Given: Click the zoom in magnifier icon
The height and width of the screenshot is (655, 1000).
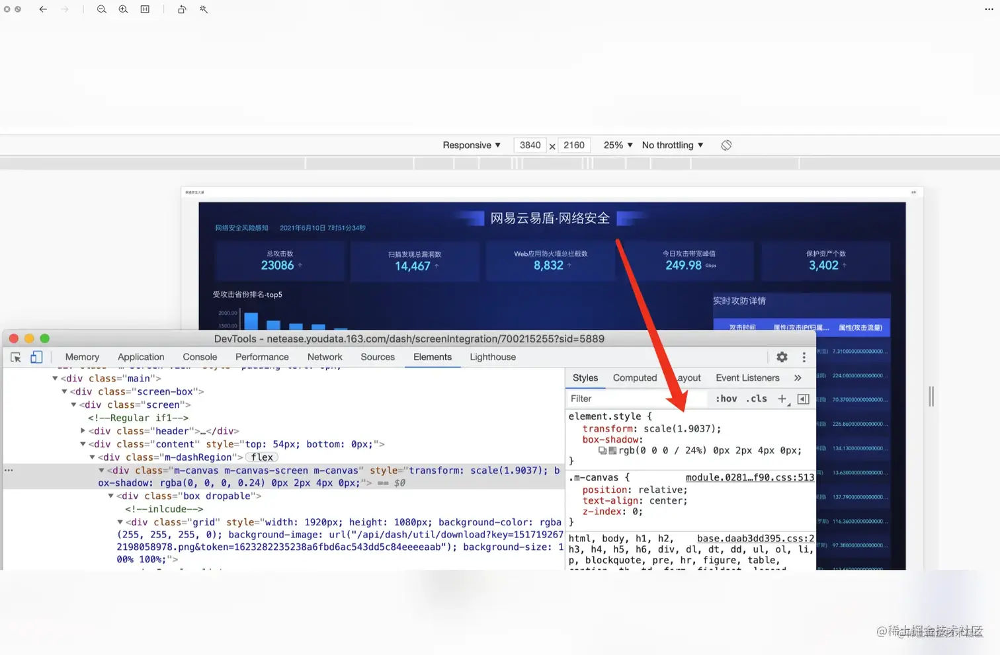Looking at the screenshot, I should [124, 9].
